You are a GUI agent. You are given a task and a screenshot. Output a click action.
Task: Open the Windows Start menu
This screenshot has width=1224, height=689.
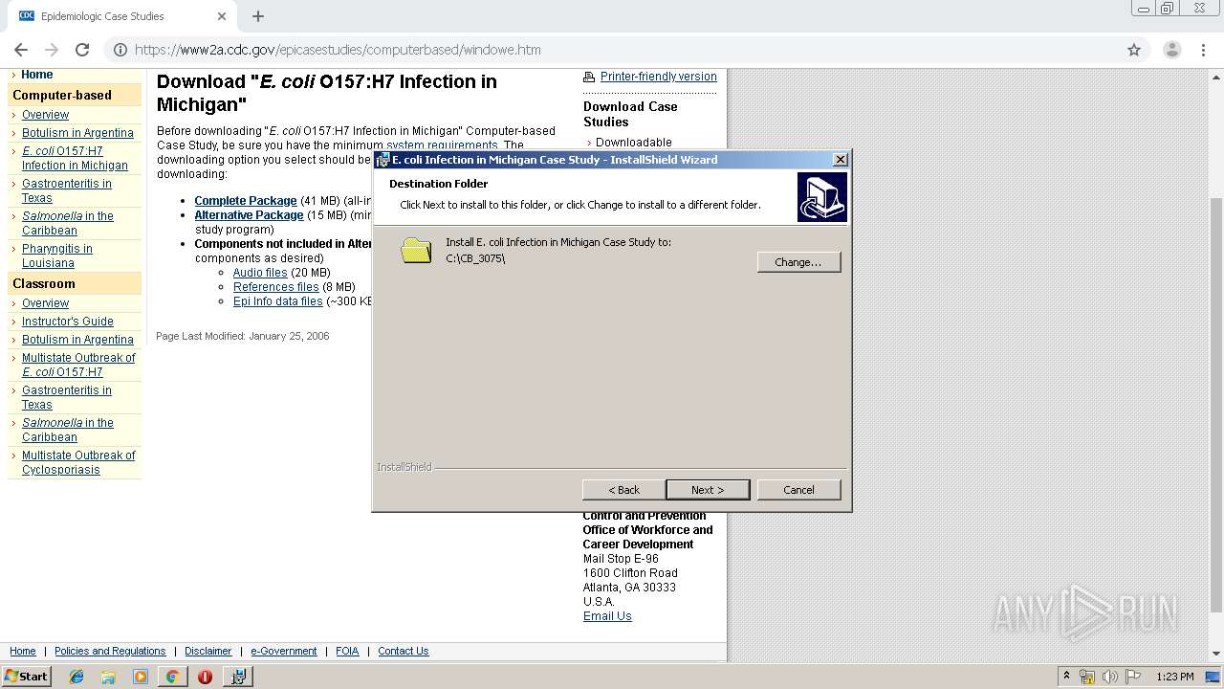coord(26,677)
